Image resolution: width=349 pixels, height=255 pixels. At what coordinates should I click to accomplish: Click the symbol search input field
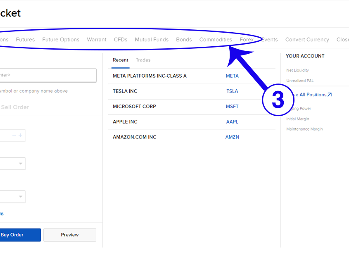click(47, 75)
